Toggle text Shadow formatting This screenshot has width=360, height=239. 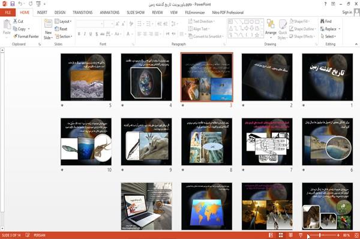pos(97,34)
